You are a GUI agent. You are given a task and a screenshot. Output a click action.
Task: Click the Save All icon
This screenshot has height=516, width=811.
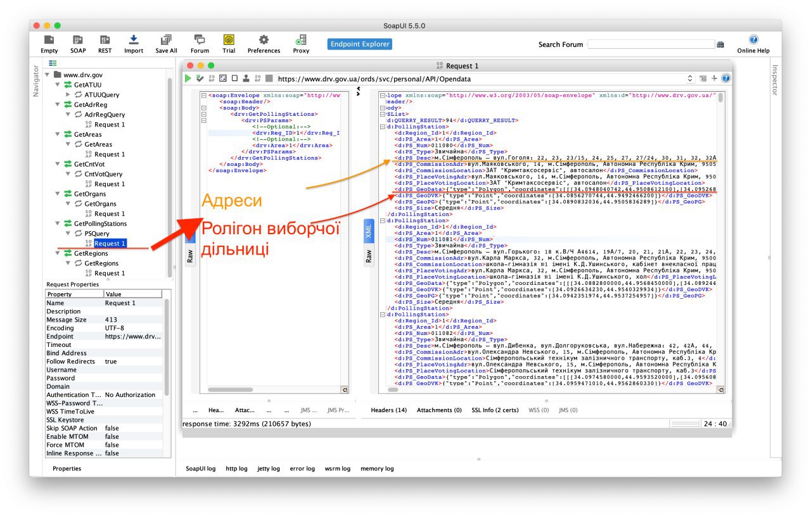[x=166, y=40]
